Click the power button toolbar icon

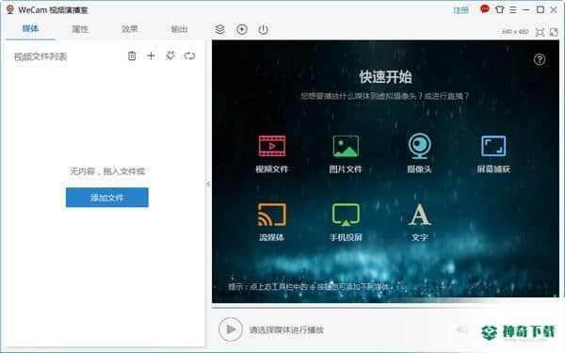[x=264, y=29]
